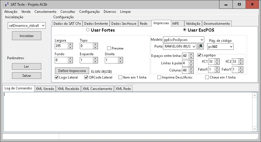
Task: Open the XML Recebido tab
Action: tap(68, 89)
